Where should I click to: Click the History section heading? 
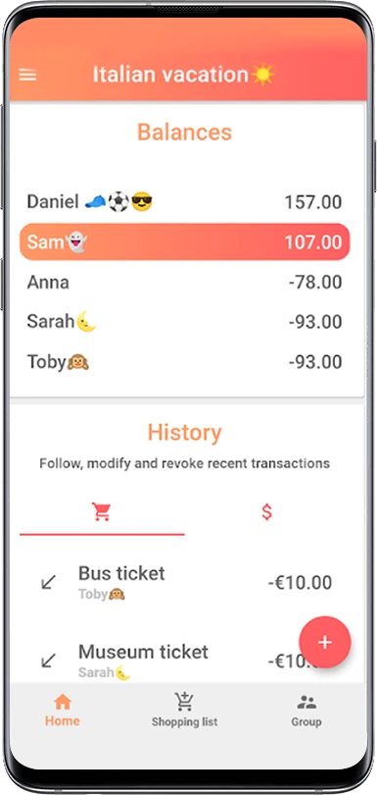click(185, 433)
